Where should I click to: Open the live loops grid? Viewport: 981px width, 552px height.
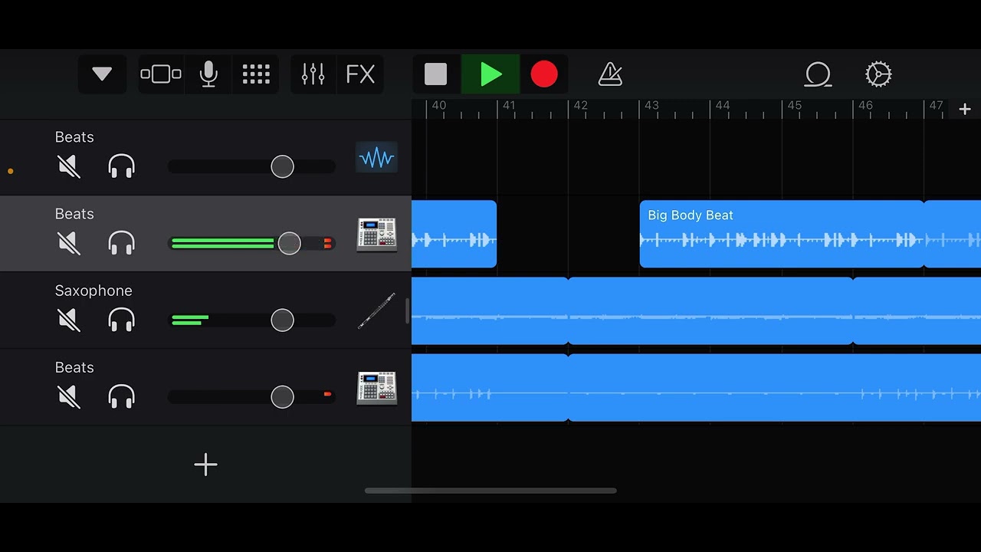tap(256, 74)
